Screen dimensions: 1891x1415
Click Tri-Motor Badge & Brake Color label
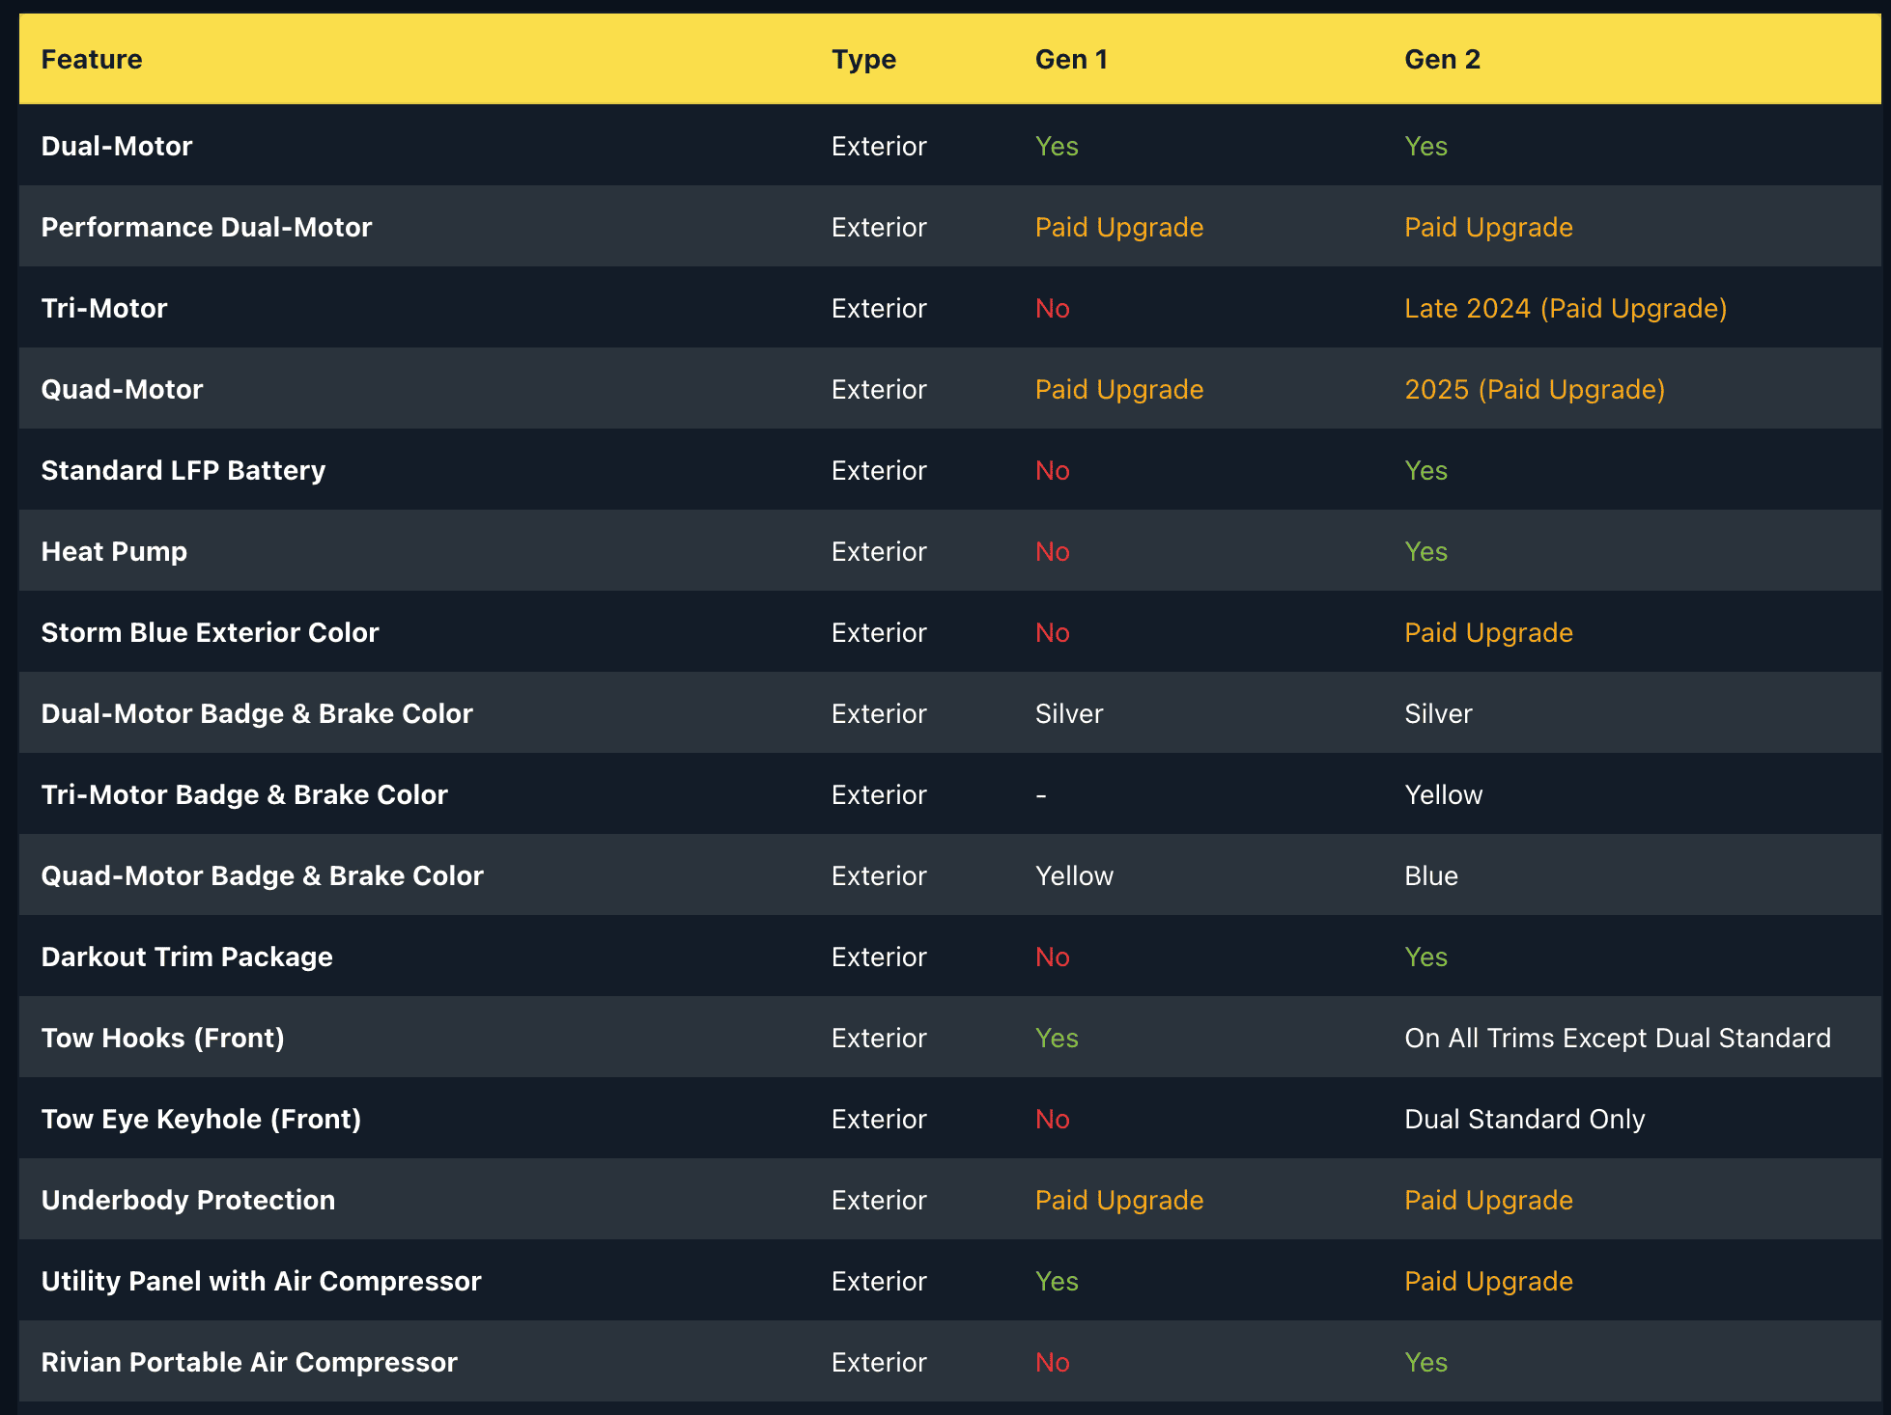coord(244,794)
